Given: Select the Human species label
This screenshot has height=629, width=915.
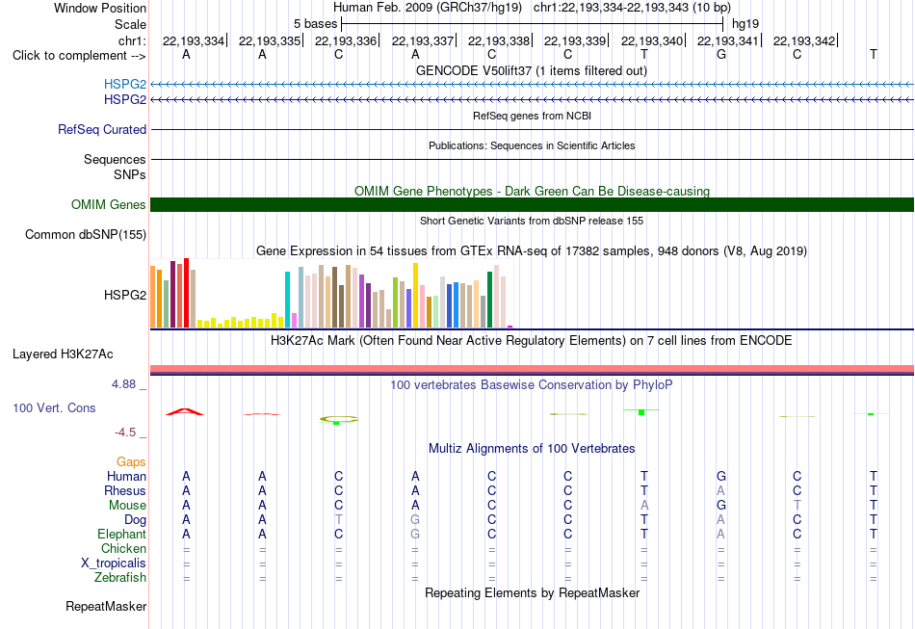Looking at the screenshot, I should [x=126, y=476].
